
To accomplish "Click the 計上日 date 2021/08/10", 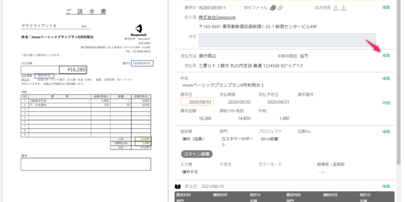I will point(213,186).
